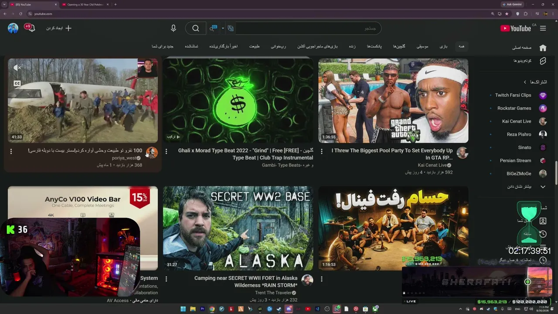Open the Windows Start menu
The width and height of the screenshot is (558, 314).
[183, 309]
